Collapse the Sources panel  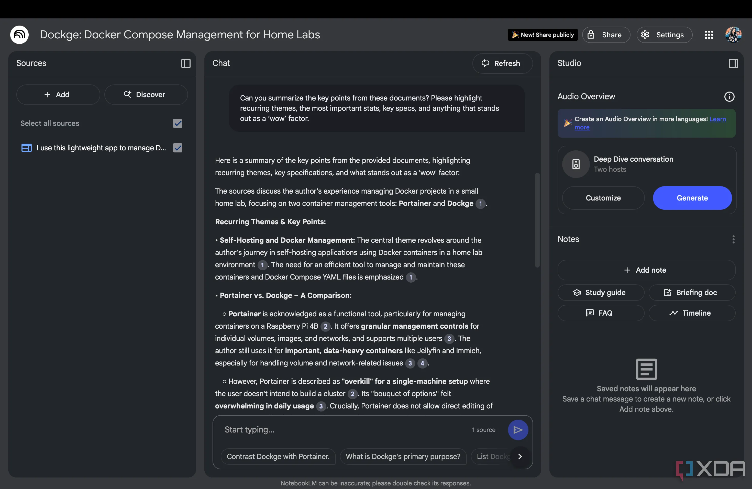tap(186, 63)
